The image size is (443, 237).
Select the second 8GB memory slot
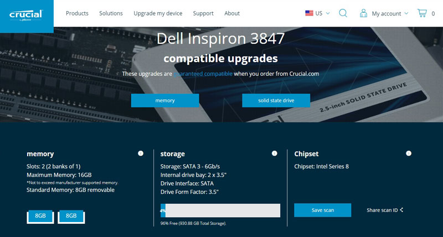(x=71, y=217)
